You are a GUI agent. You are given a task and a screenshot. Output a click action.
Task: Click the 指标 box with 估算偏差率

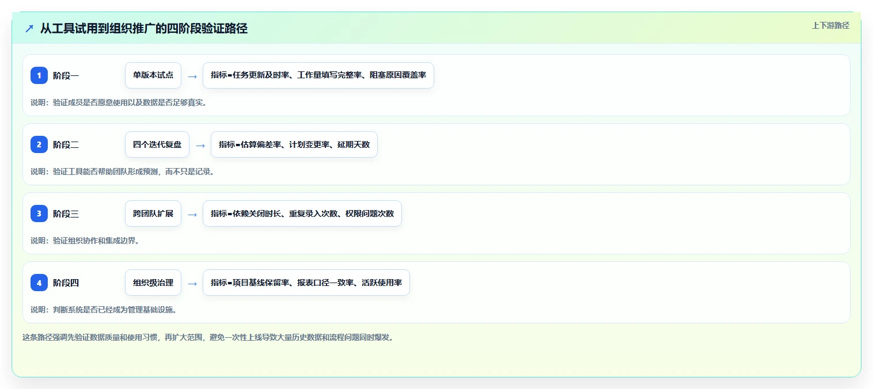coord(294,144)
